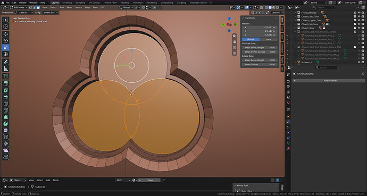Click the New material button
The height and width of the screenshot is (196, 367).
click(149, 180)
